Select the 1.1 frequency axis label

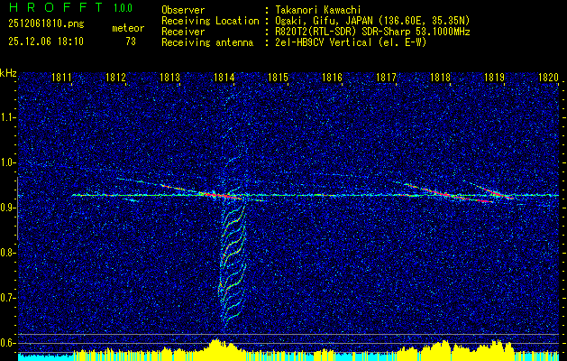(x=8, y=117)
